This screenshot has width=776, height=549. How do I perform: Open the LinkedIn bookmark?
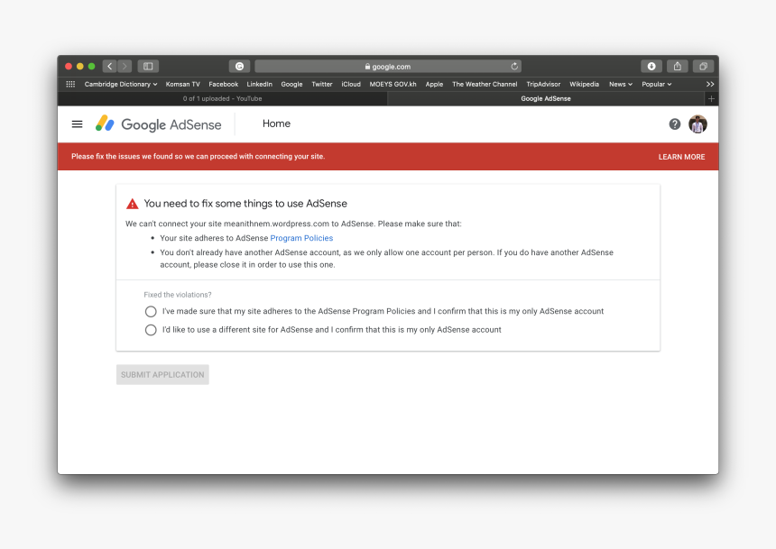click(259, 84)
